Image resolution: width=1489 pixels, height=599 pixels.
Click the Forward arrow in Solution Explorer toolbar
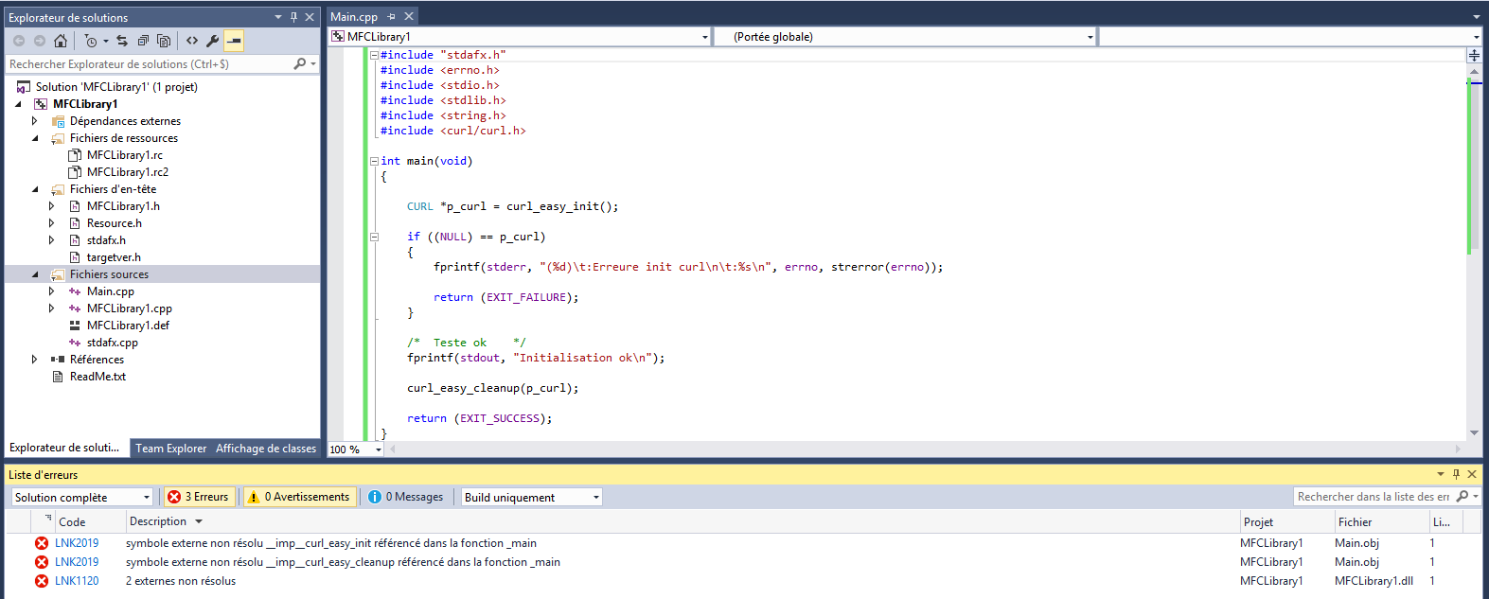[x=40, y=41]
